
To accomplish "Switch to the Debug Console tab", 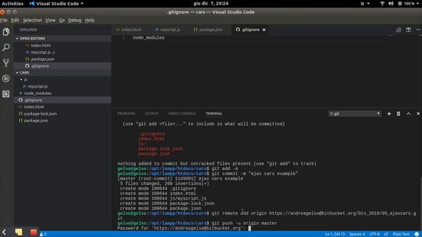I will [x=182, y=114].
